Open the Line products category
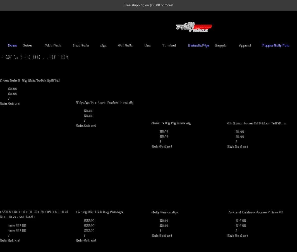 [147, 45]
